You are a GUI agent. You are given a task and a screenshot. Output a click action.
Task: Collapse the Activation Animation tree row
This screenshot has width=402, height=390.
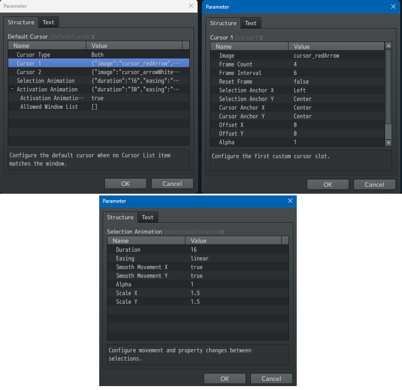(x=12, y=89)
